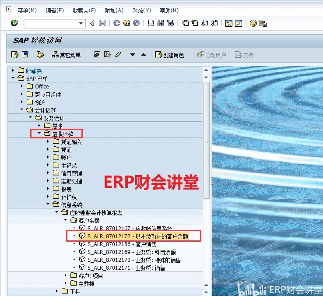
Task: Select the 预扣税 tree folder
Action: pos(65,197)
